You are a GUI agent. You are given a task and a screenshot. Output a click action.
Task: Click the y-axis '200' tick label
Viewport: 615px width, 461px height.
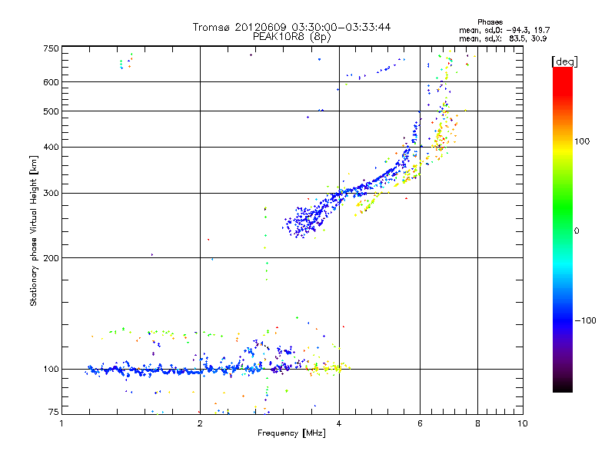(51, 258)
